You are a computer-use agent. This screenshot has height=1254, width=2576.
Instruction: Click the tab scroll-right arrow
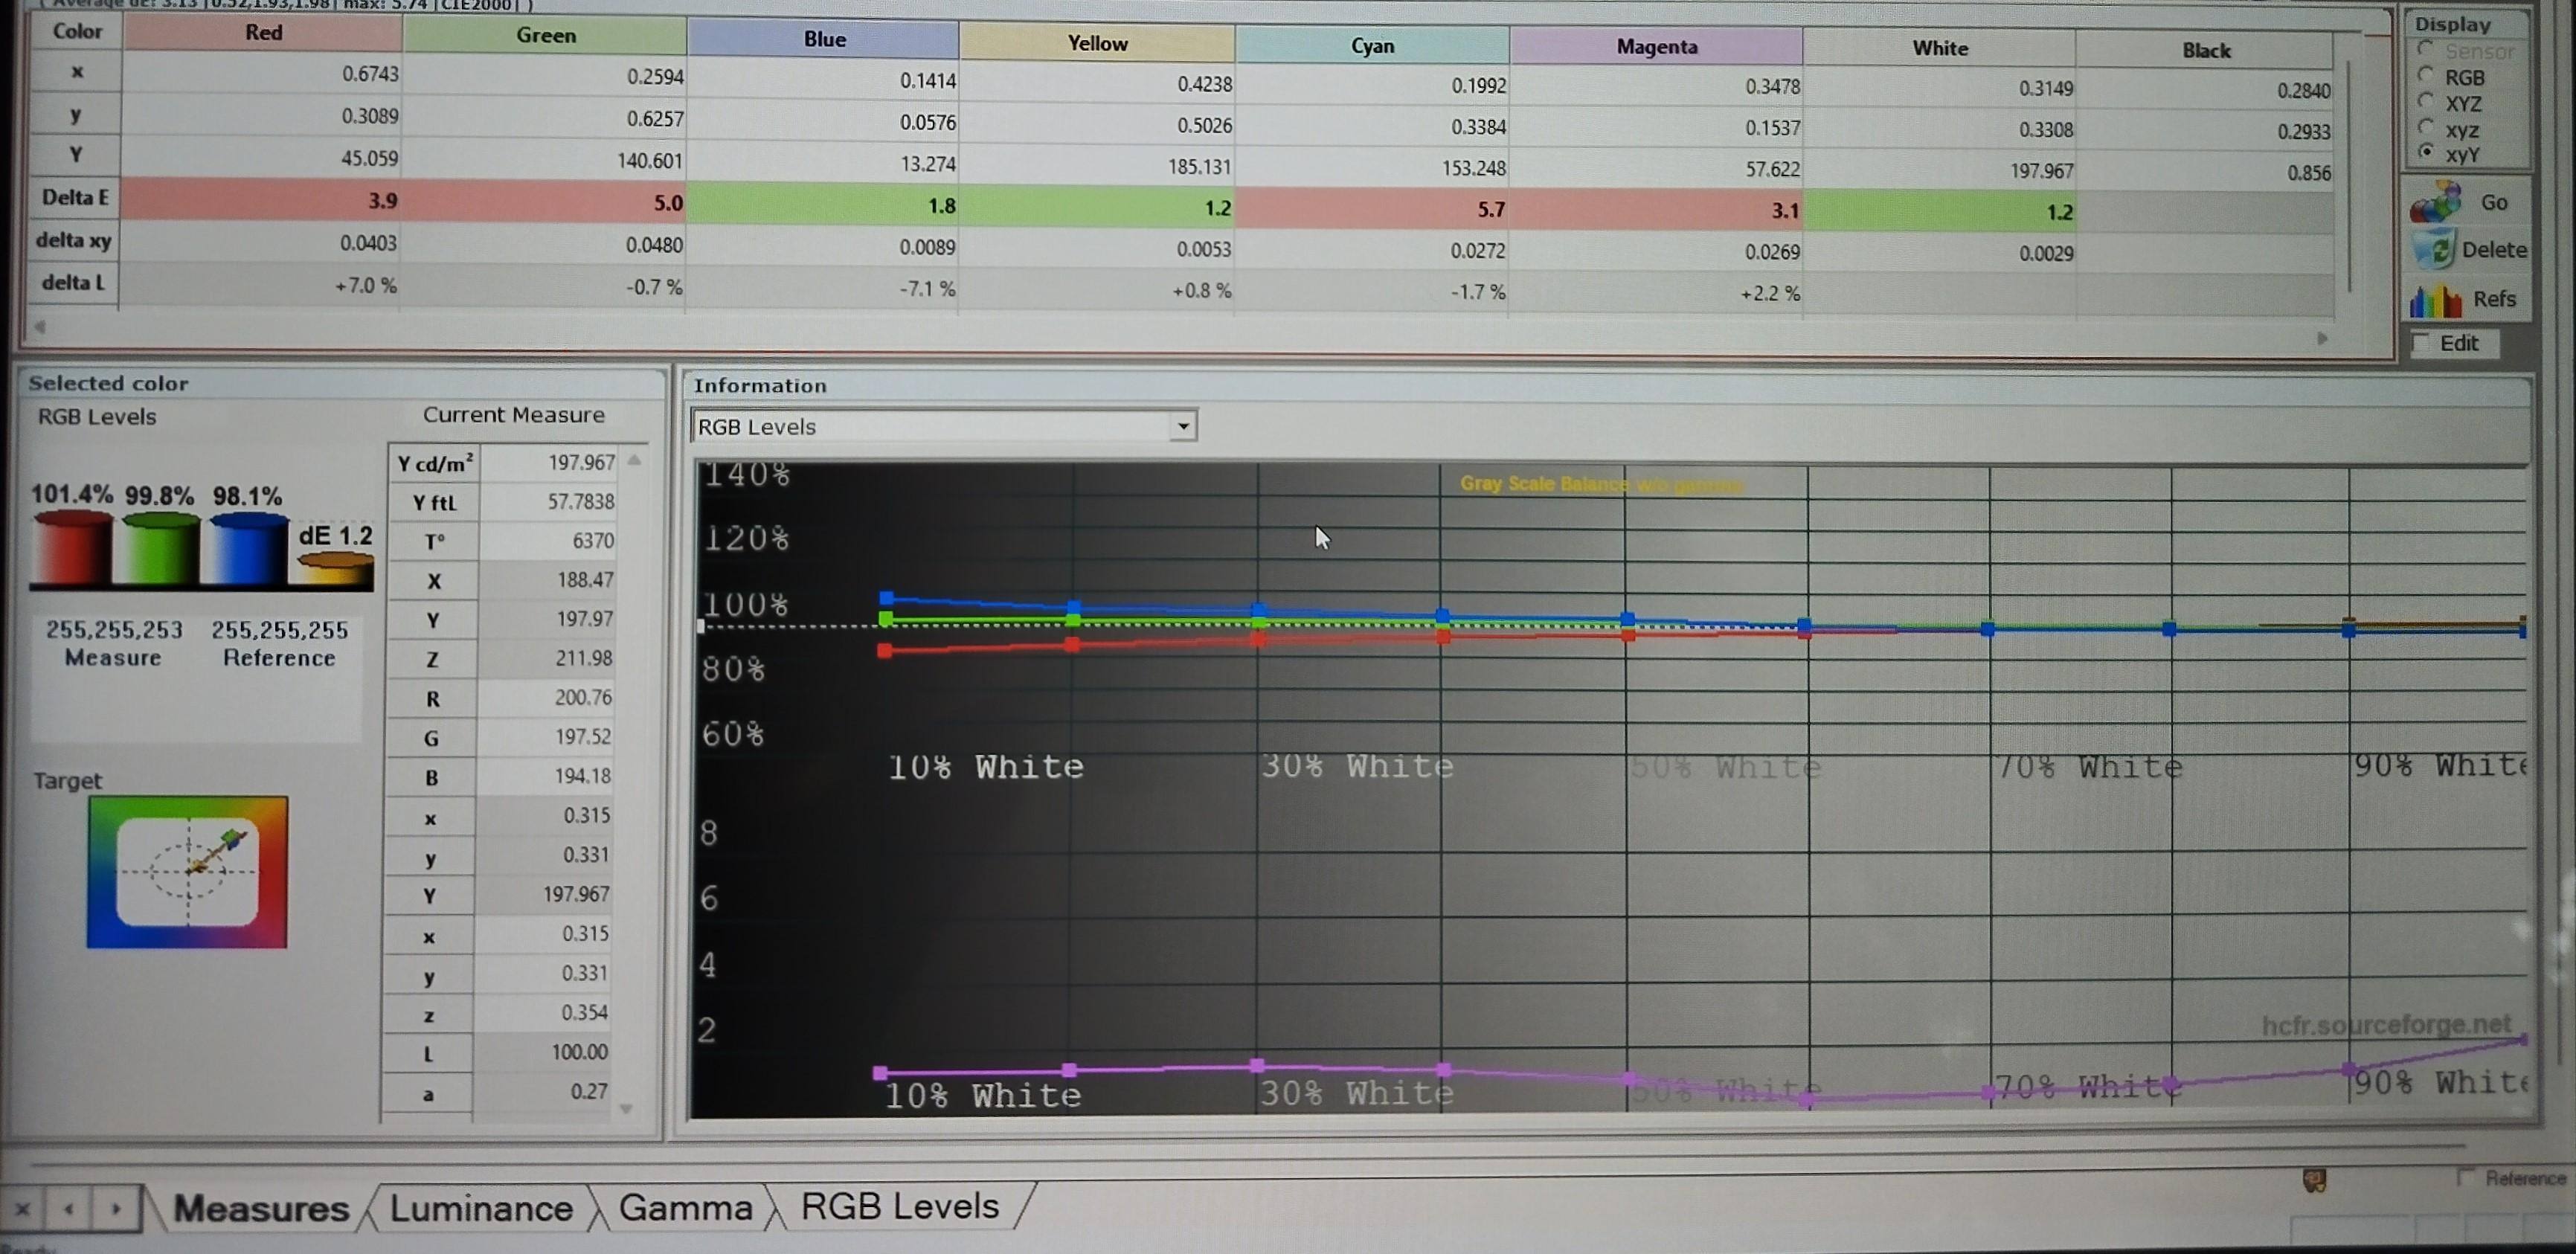[116, 1209]
